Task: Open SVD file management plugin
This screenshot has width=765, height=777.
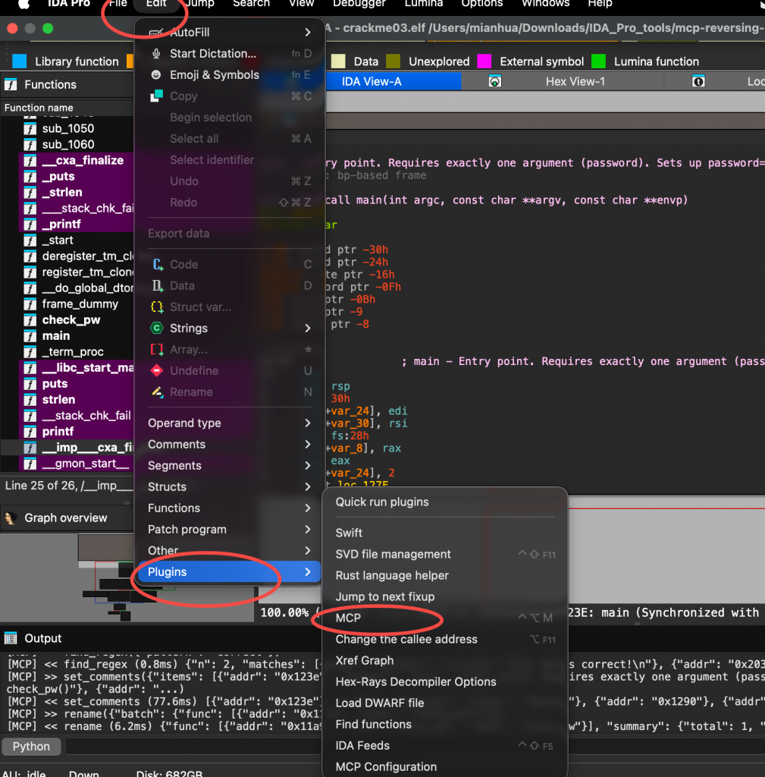Action: 444,555
